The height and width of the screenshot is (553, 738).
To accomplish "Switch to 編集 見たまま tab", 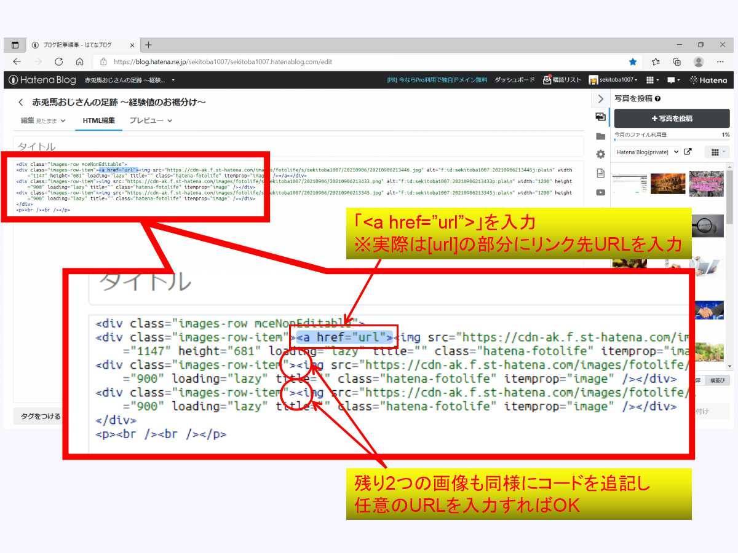I will [x=43, y=120].
